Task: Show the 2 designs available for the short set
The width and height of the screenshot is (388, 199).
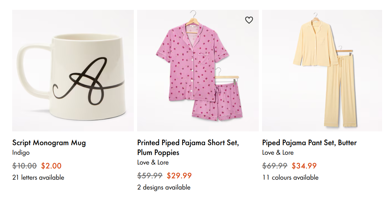Action: [164, 187]
